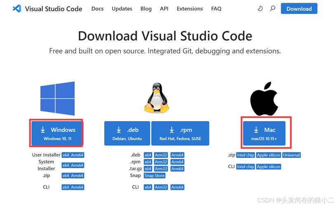Image resolution: width=335 pixels, height=206 pixels.
Task: Select System Installer x64 for Windows
Action: pos(66,165)
